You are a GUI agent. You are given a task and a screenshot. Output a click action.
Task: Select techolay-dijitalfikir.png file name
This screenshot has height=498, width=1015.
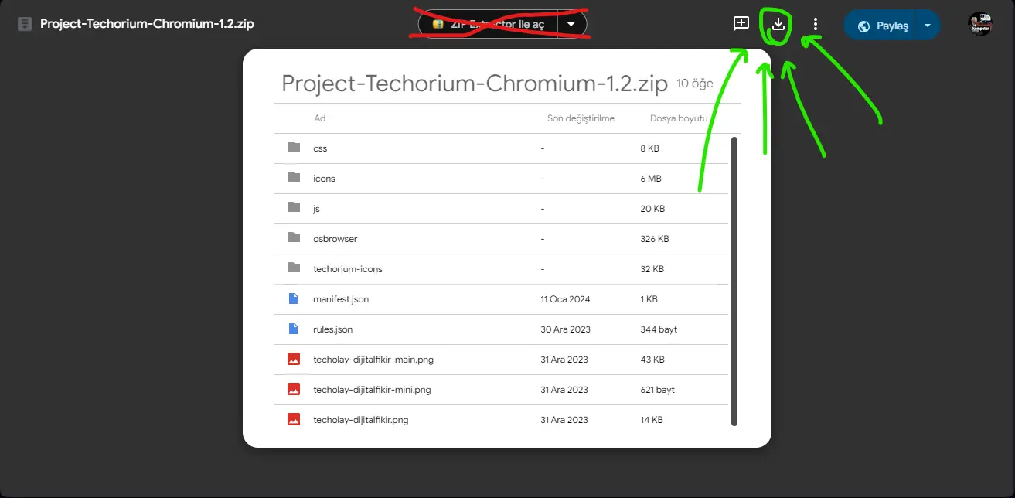(x=360, y=420)
